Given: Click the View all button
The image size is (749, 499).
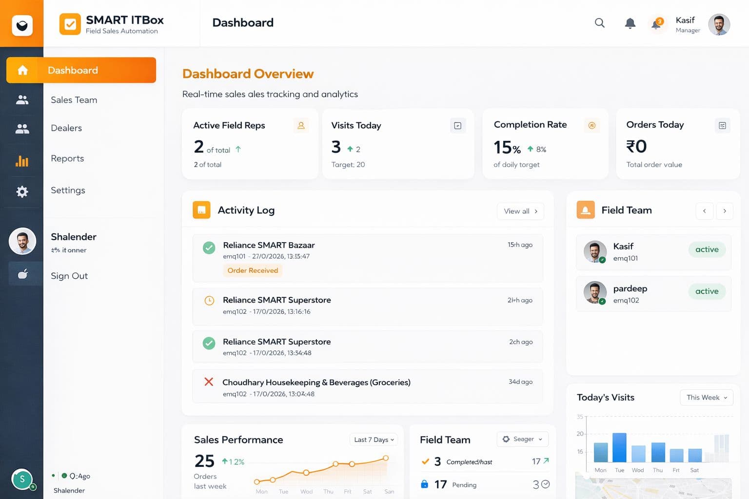Looking at the screenshot, I should [520, 211].
